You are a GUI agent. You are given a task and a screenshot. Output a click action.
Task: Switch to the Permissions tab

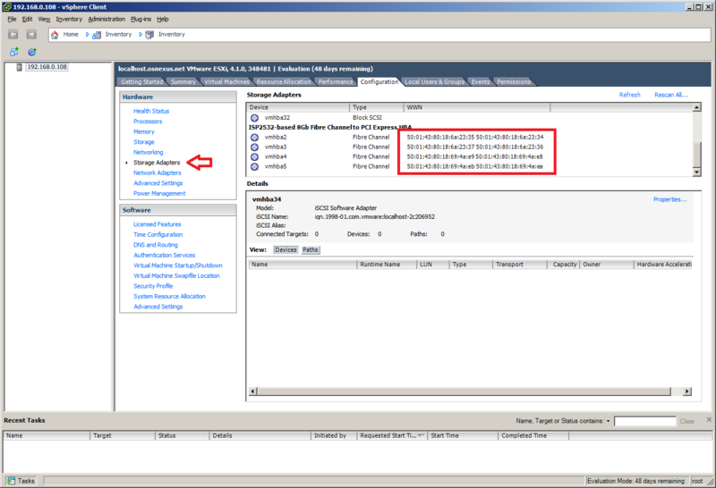514,81
